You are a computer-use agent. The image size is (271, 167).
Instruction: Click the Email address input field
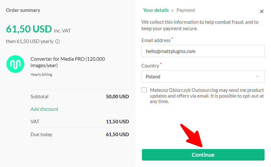(x=203, y=51)
